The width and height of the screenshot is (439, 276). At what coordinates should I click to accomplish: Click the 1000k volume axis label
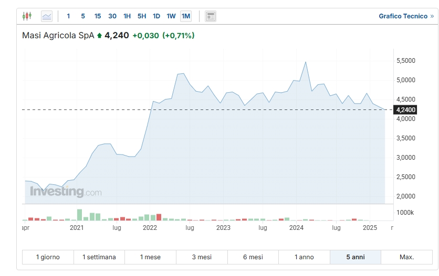tap(405, 213)
